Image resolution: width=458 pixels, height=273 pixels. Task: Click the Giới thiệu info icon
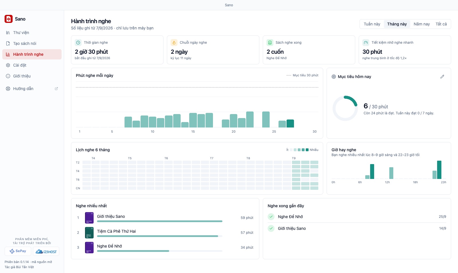tap(8, 76)
